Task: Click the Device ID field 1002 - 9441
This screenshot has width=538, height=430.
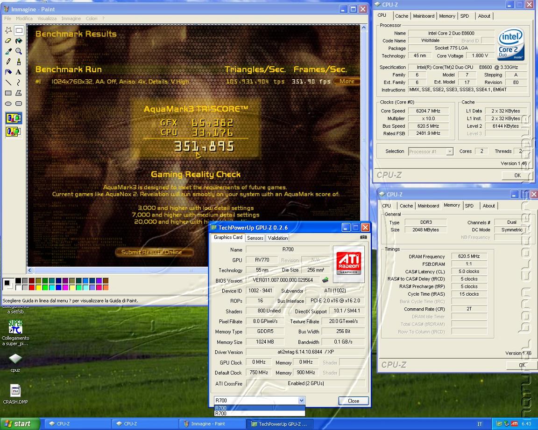Action: (x=260, y=291)
